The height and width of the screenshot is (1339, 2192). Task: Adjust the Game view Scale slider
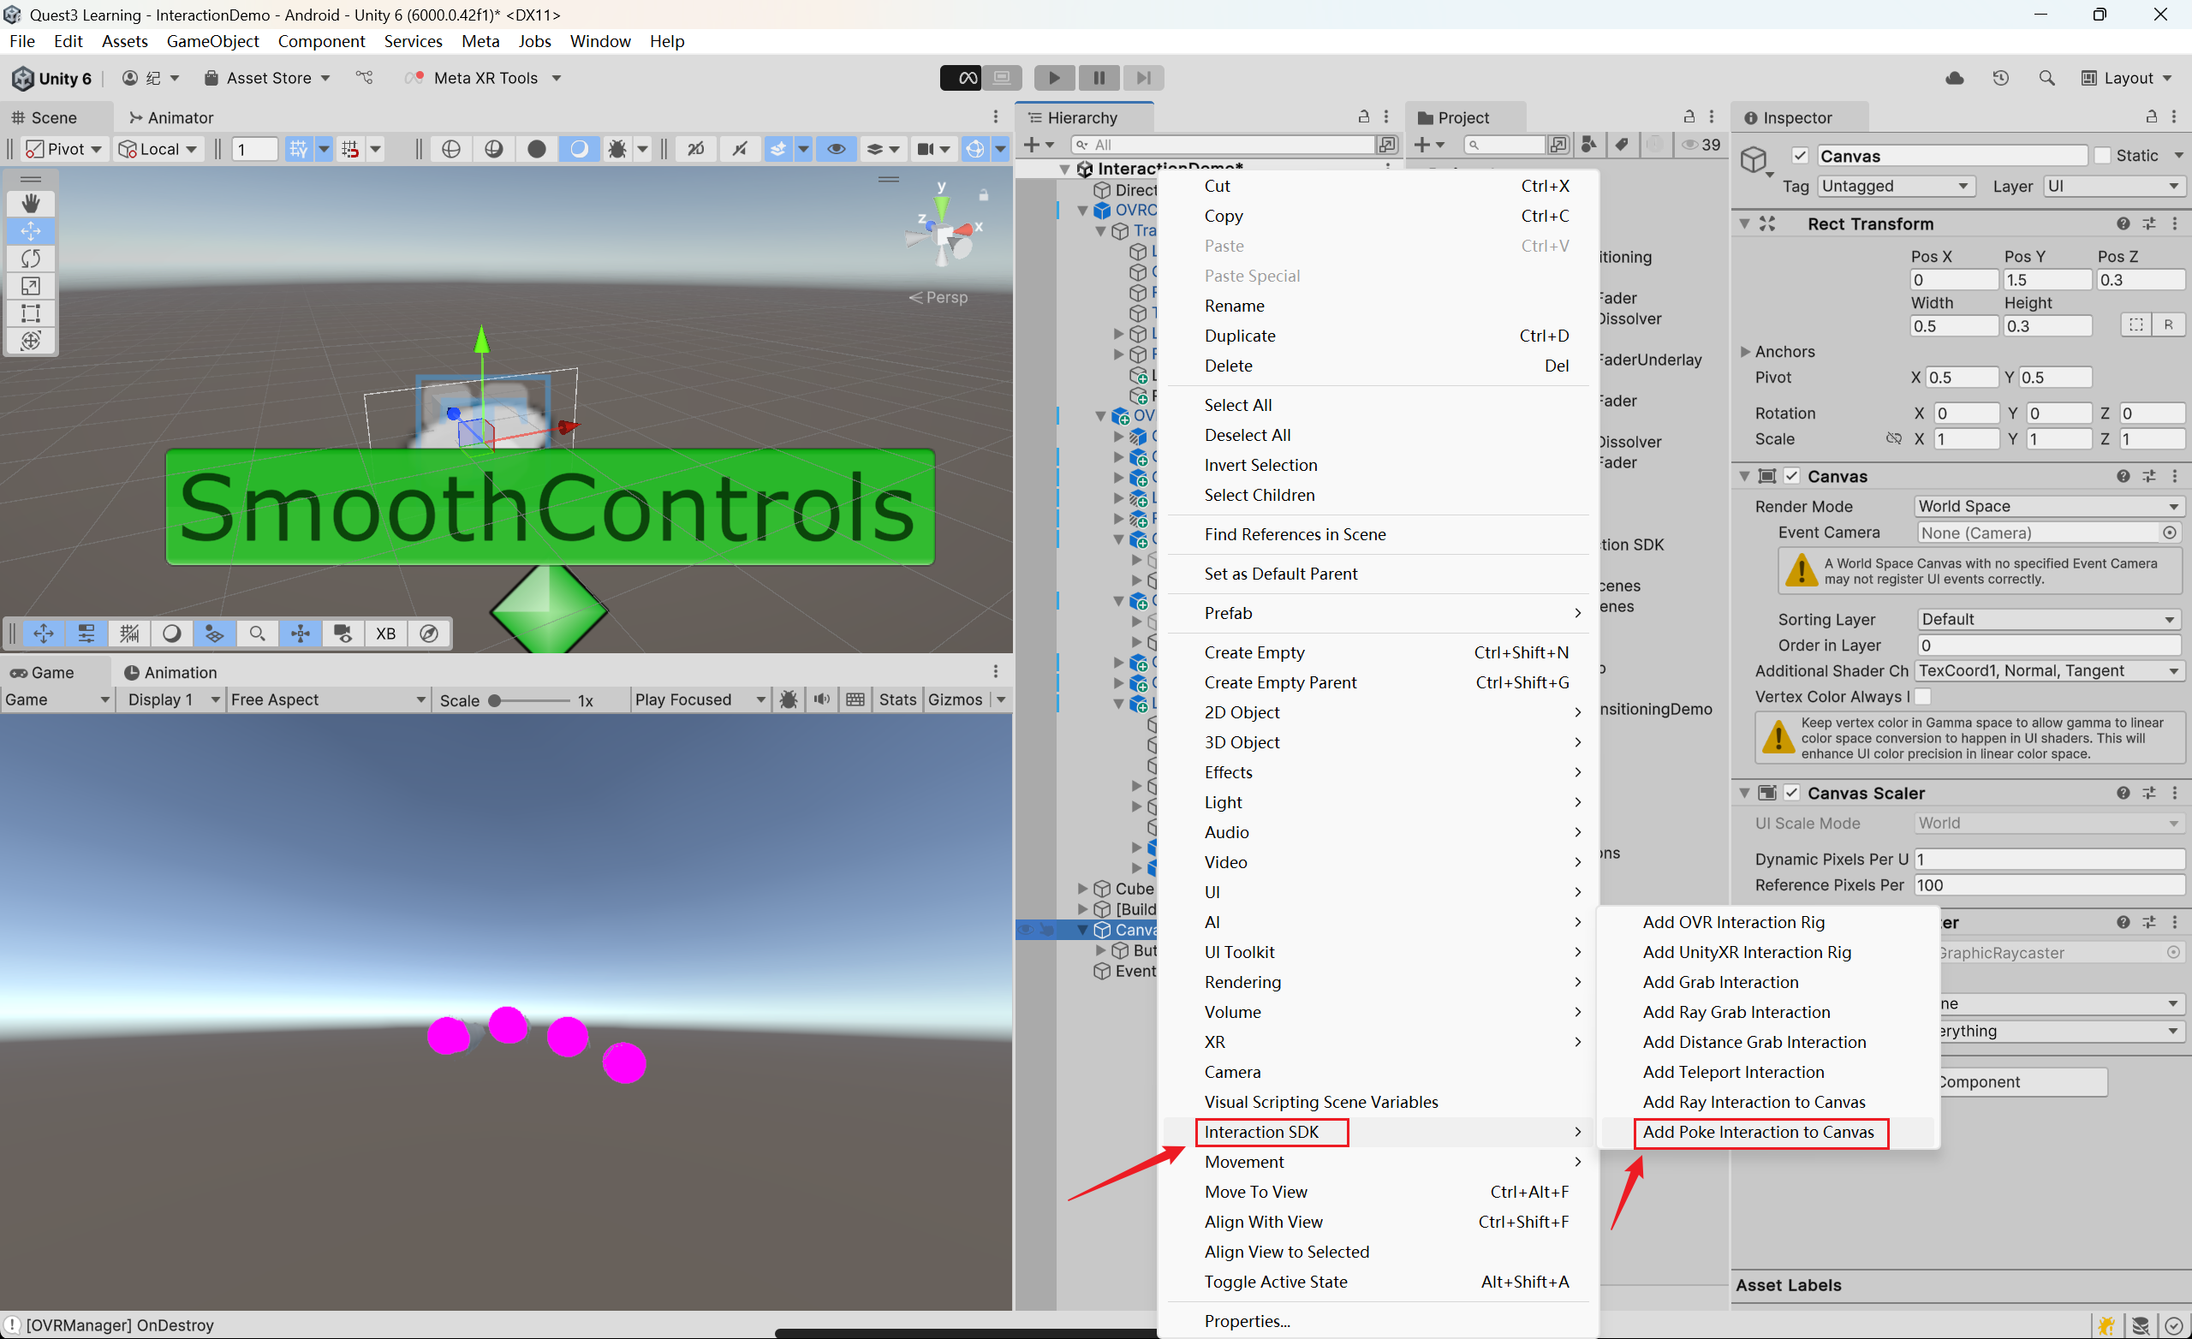coord(531,700)
